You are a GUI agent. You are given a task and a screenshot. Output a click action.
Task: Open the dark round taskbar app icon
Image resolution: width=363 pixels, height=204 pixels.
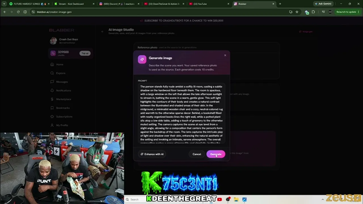tap(228, 199)
